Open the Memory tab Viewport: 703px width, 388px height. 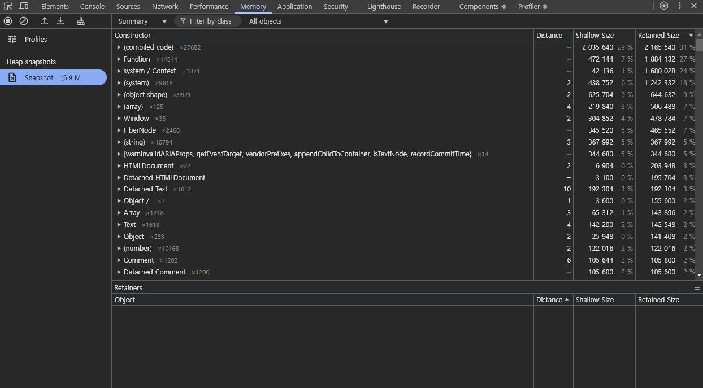pos(253,6)
